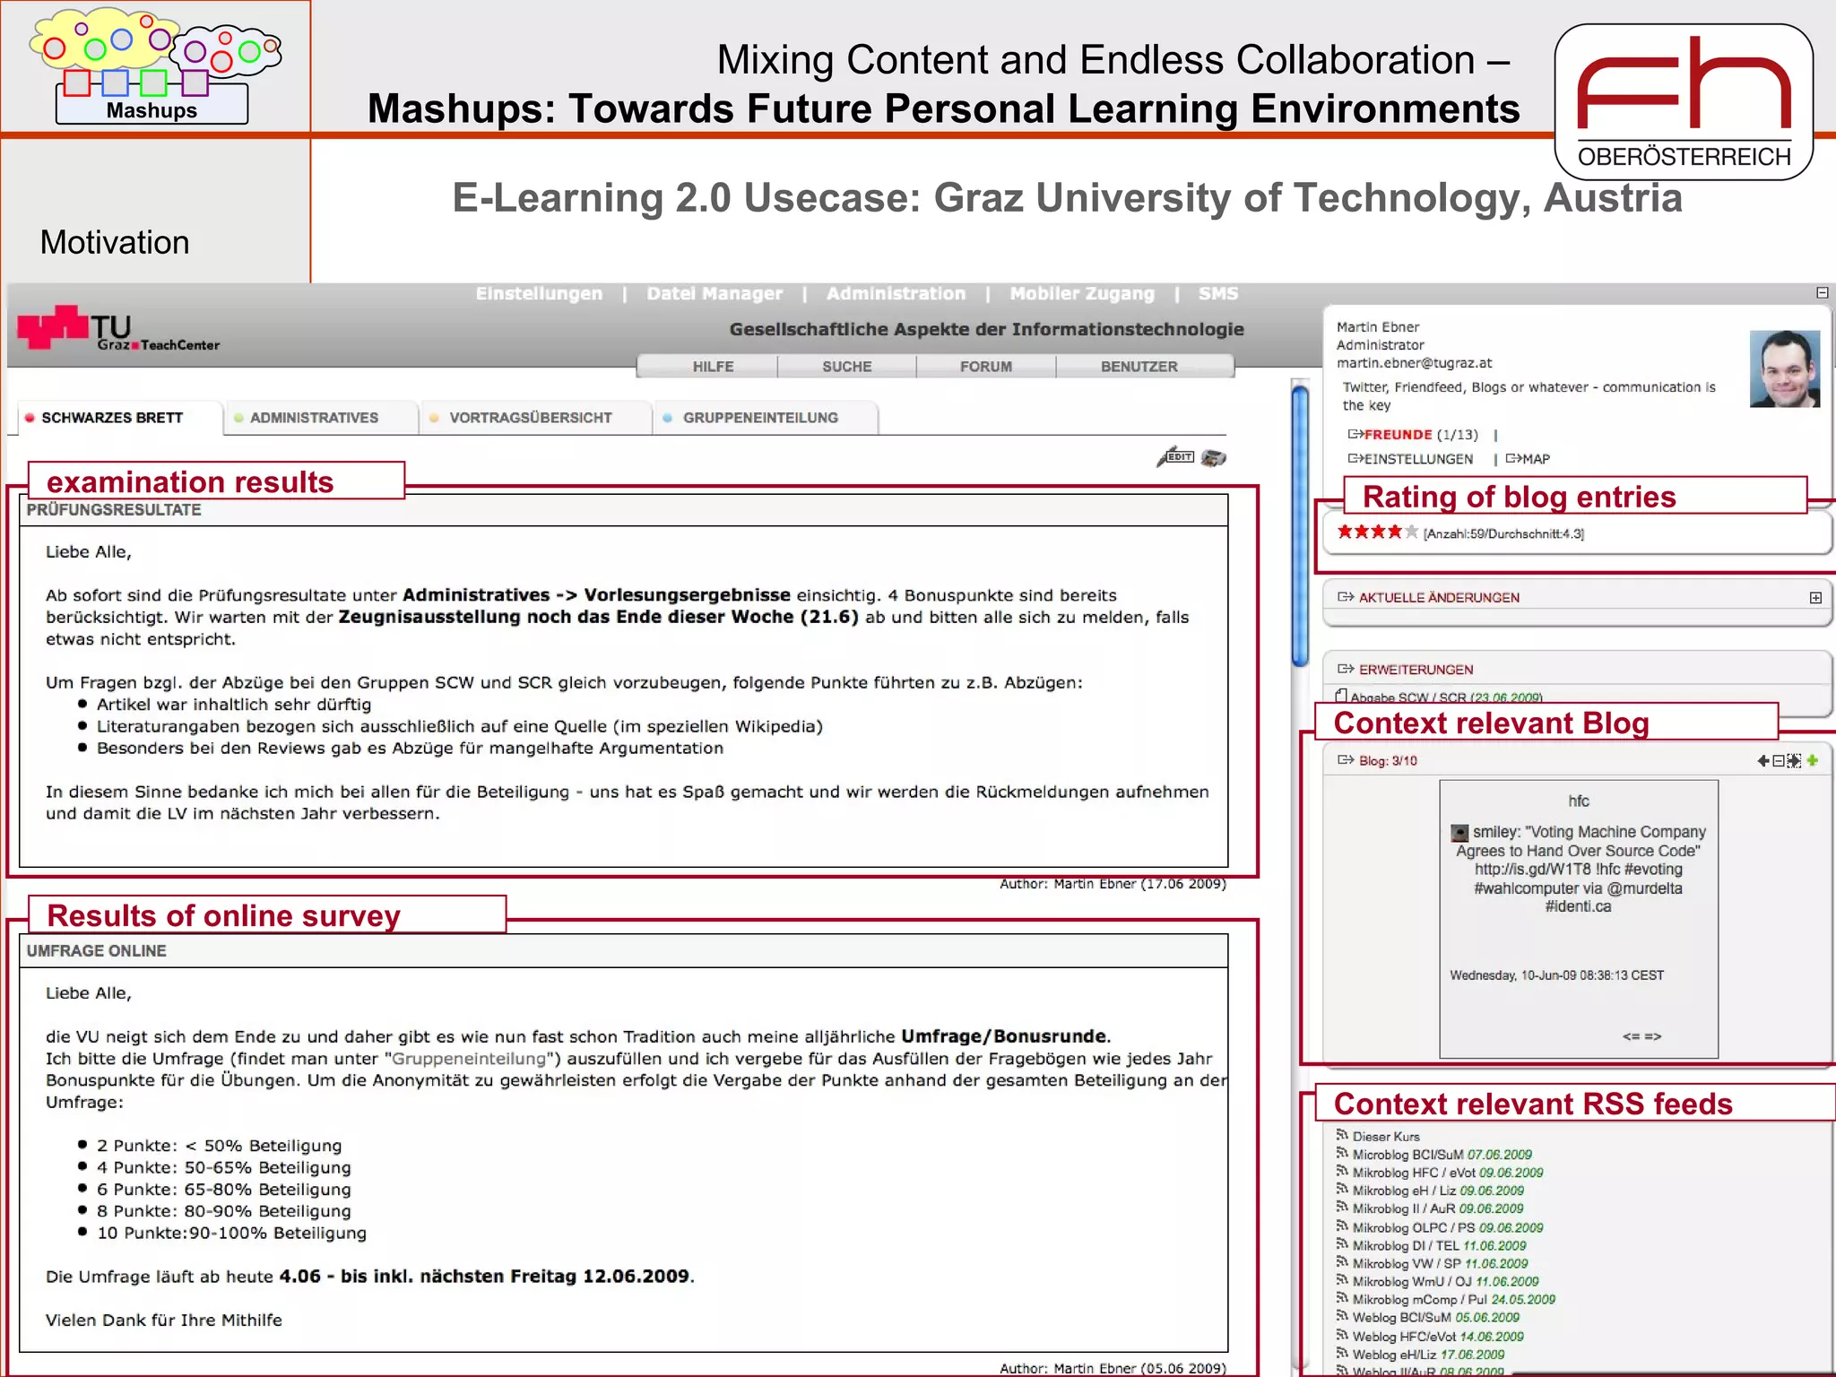Click the blue vertical scrollbar thumb
1836x1377 pixels.
1301,525
